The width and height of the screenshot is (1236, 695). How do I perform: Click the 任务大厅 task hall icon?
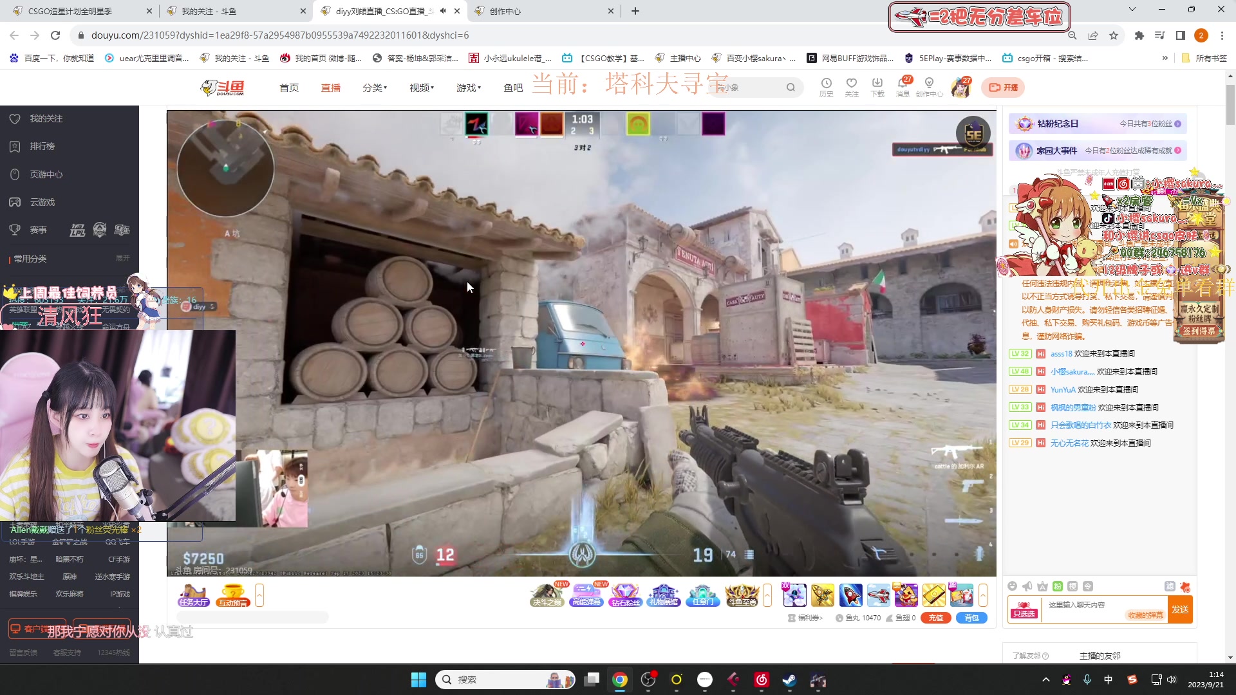pyautogui.click(x=193, y=595)
